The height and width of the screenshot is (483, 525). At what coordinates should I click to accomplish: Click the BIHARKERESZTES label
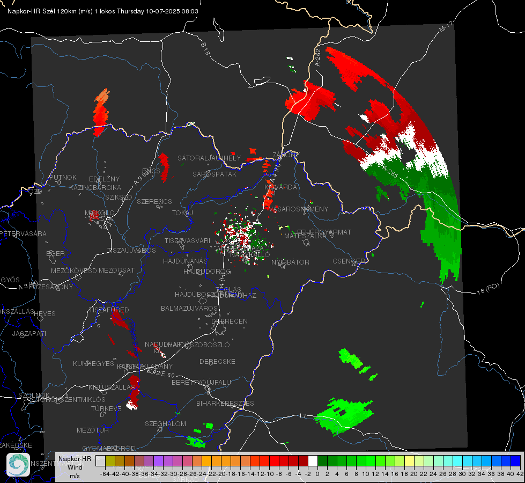[225, 403]
